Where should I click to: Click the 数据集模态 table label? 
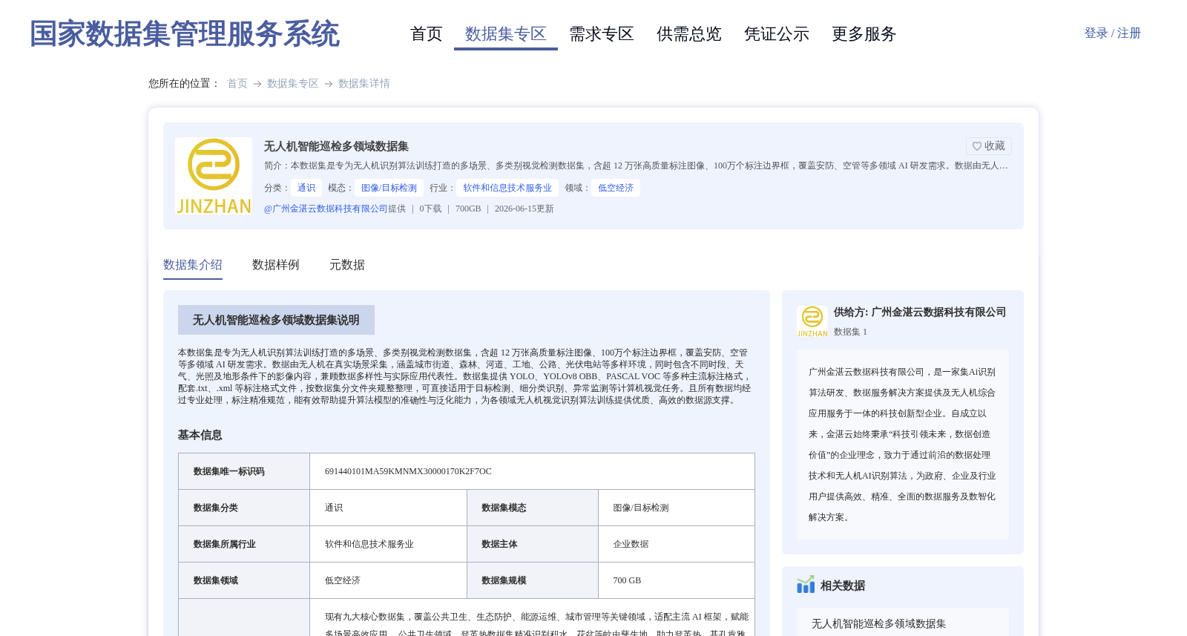coord(504,508)
